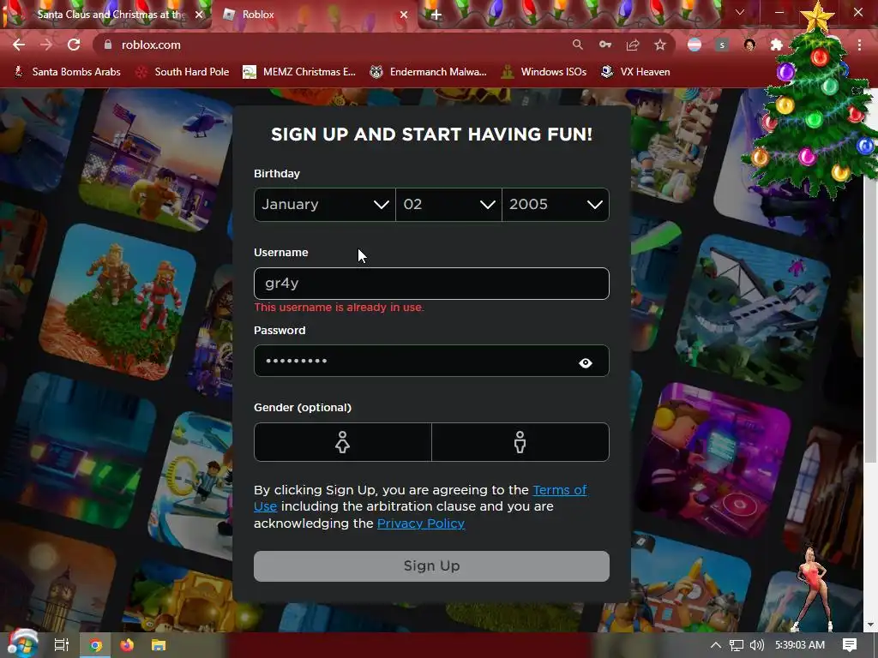Open the Windows Start button
This screenshot has width=878, height=658.
tap(22, 645)
